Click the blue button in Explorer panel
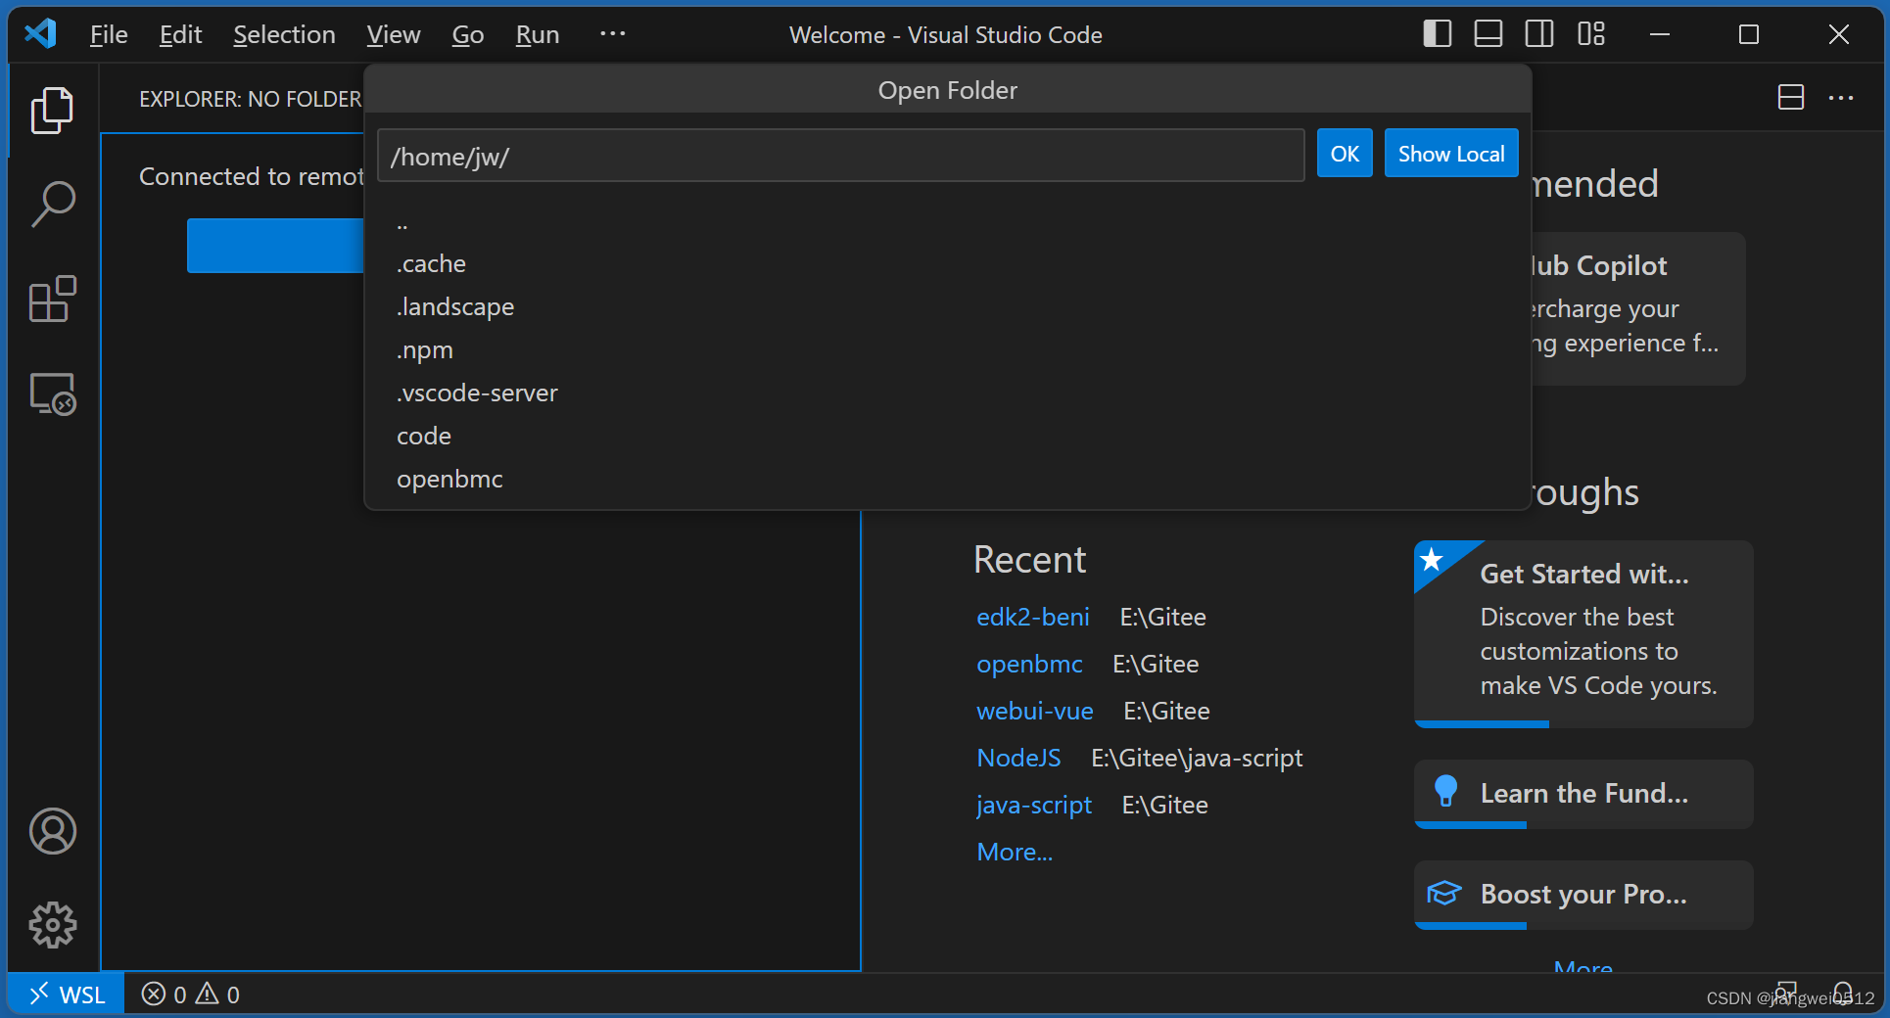Image resolution: width=1890 pixels, height=1018 pixels. click(x=276, y=246)
